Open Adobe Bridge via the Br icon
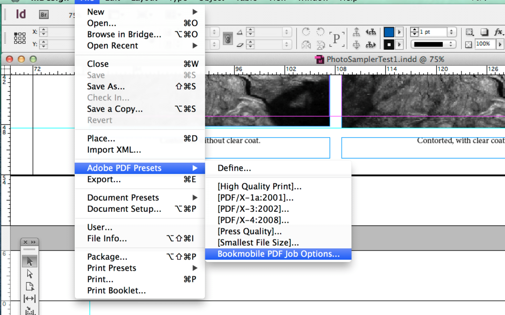This screenshot has width=505, height=315. click(x=44, y=14)
